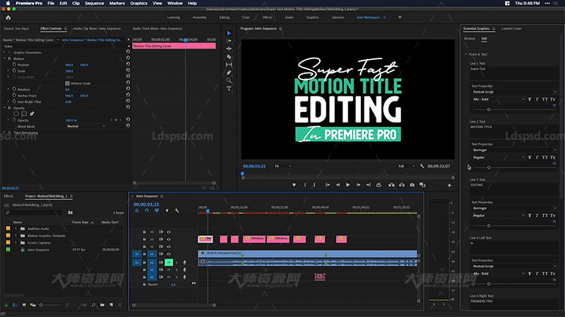Expand Audition Audio bin

16,228
